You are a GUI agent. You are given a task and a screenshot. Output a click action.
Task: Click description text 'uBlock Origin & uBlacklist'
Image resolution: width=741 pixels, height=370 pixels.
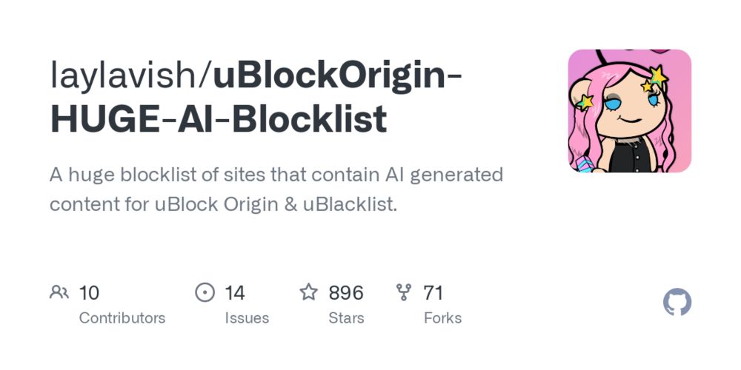(x=275, y=204)
